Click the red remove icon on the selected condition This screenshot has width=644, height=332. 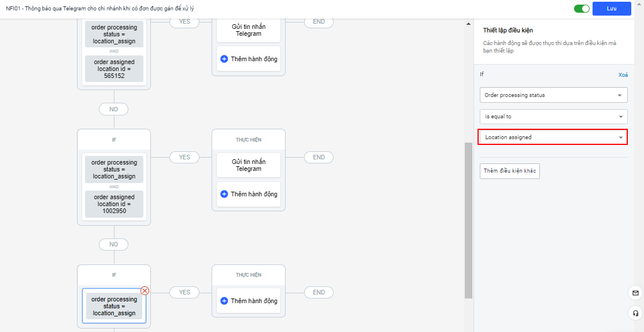coord(145,291)
